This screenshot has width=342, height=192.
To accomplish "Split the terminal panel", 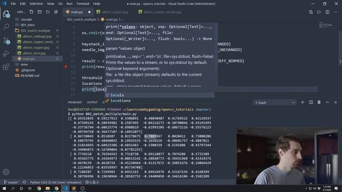I will coord(311,102).
